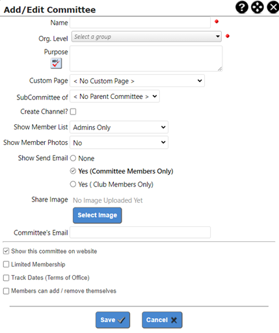The width and height of the screenshot is (279, 333).
Task: Save the committee settings
Action: pos(113,320)
